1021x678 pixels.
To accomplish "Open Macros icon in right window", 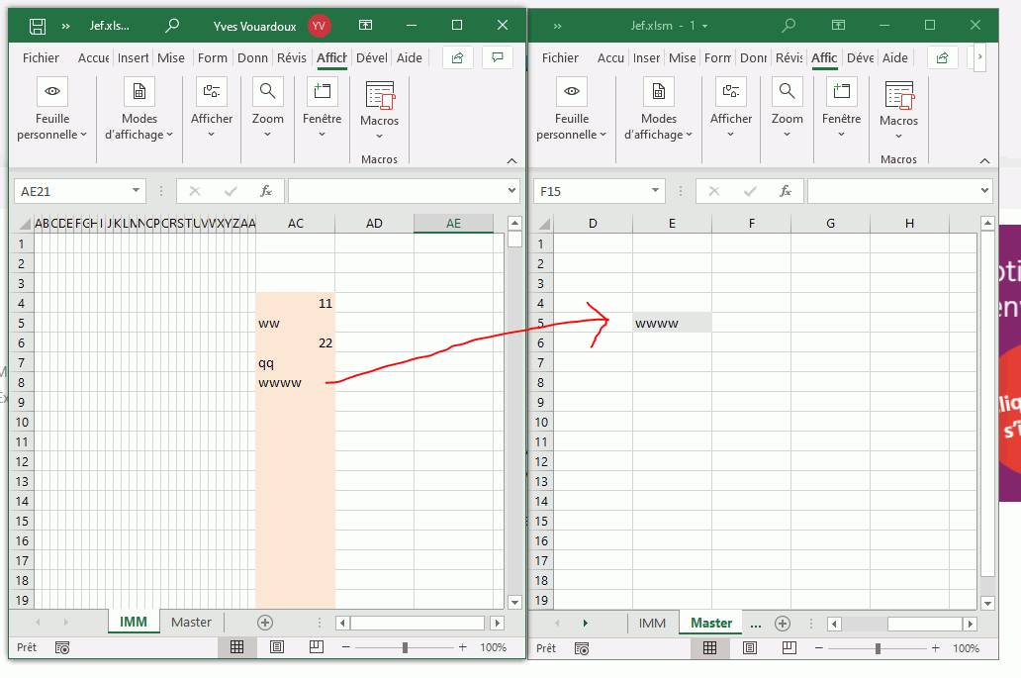I will 899,95.
